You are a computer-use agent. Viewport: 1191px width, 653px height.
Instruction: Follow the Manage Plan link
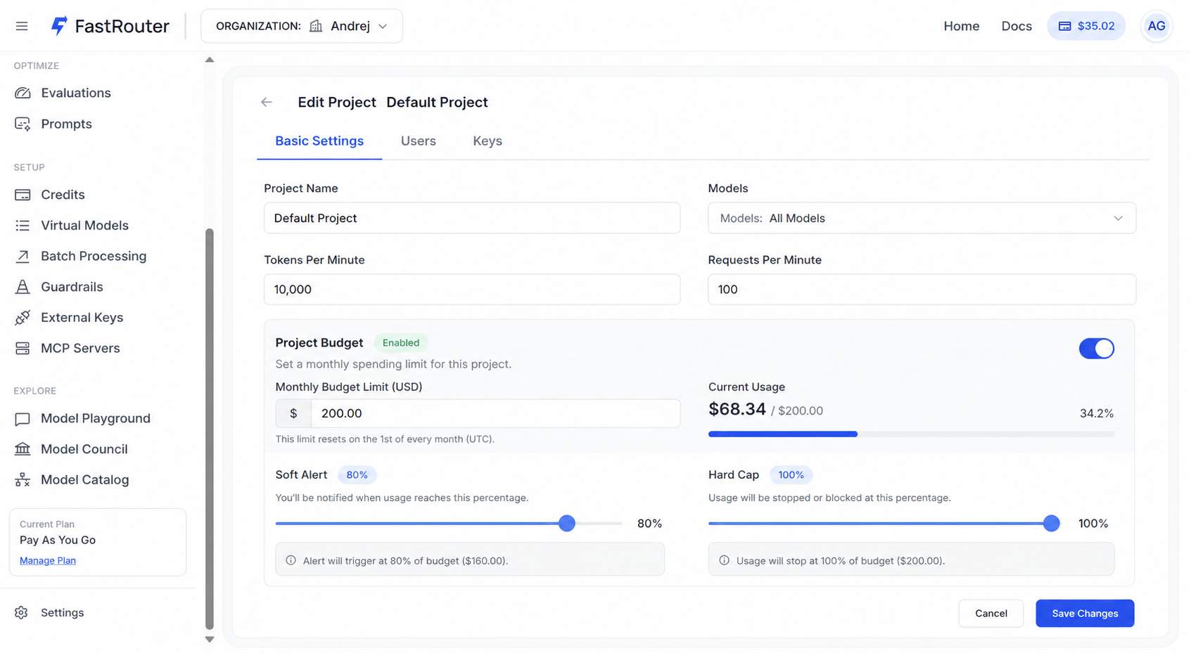48,561
